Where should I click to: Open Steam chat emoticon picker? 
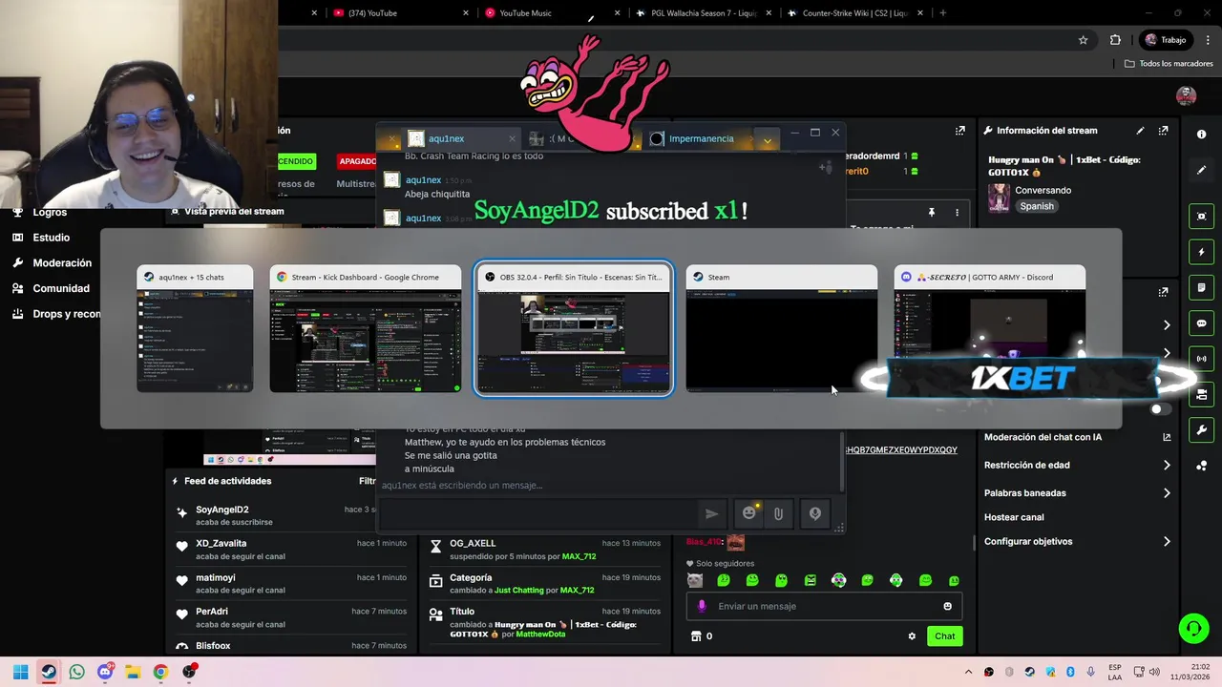click(x=749, y=513)
